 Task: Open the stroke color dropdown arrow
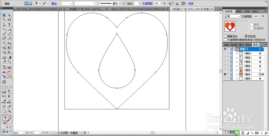pyautogui.click(x=48, y=3)
